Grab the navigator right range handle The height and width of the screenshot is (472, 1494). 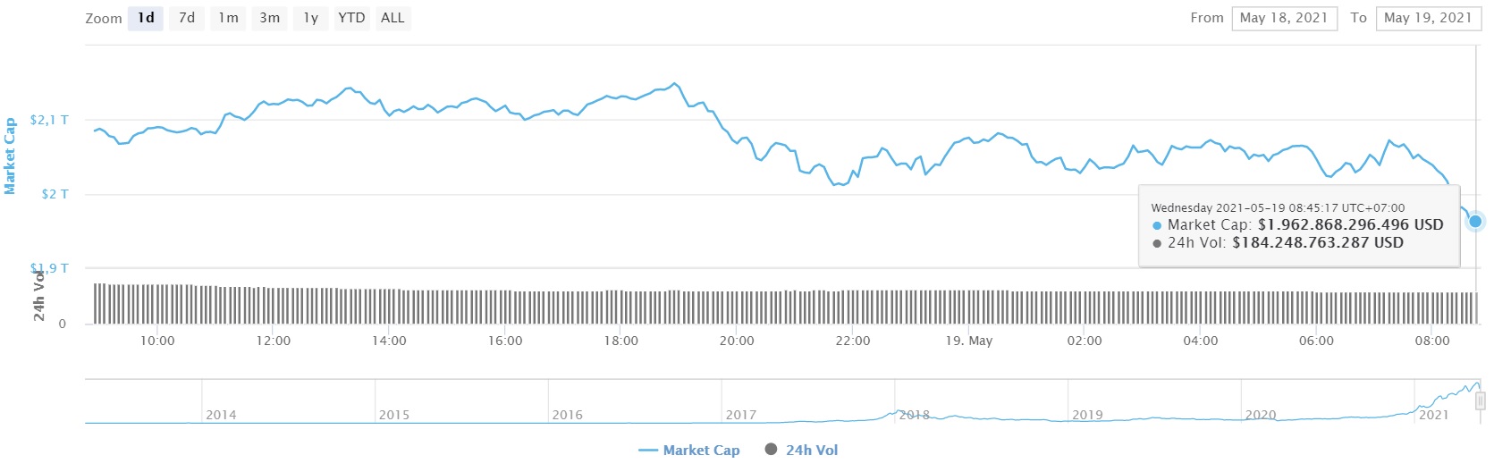(x=1480, y=401)
